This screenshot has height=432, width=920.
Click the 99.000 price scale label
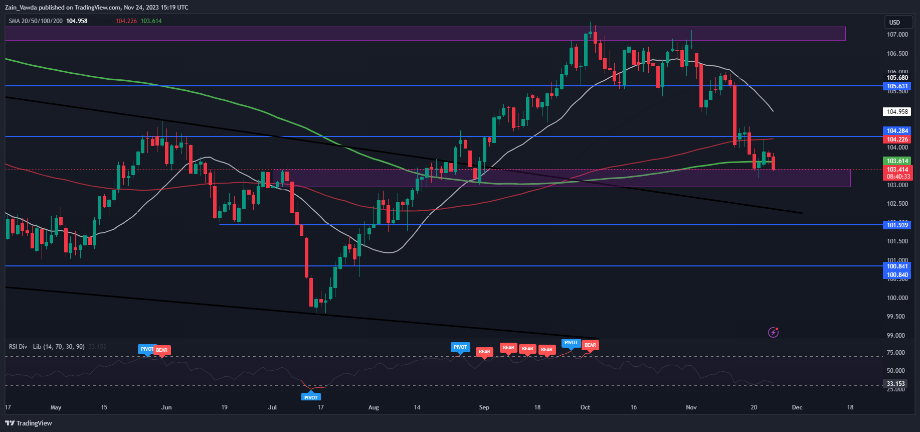(x=896, y=336)
